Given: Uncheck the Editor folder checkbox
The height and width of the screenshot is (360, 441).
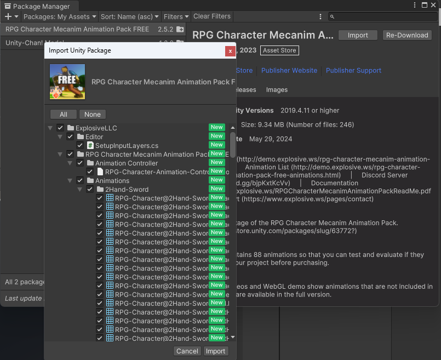Looking at the screenshot, I should [x=70, y=136].
